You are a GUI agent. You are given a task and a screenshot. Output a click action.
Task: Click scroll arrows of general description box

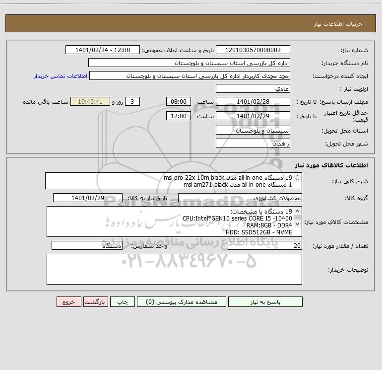297,177
